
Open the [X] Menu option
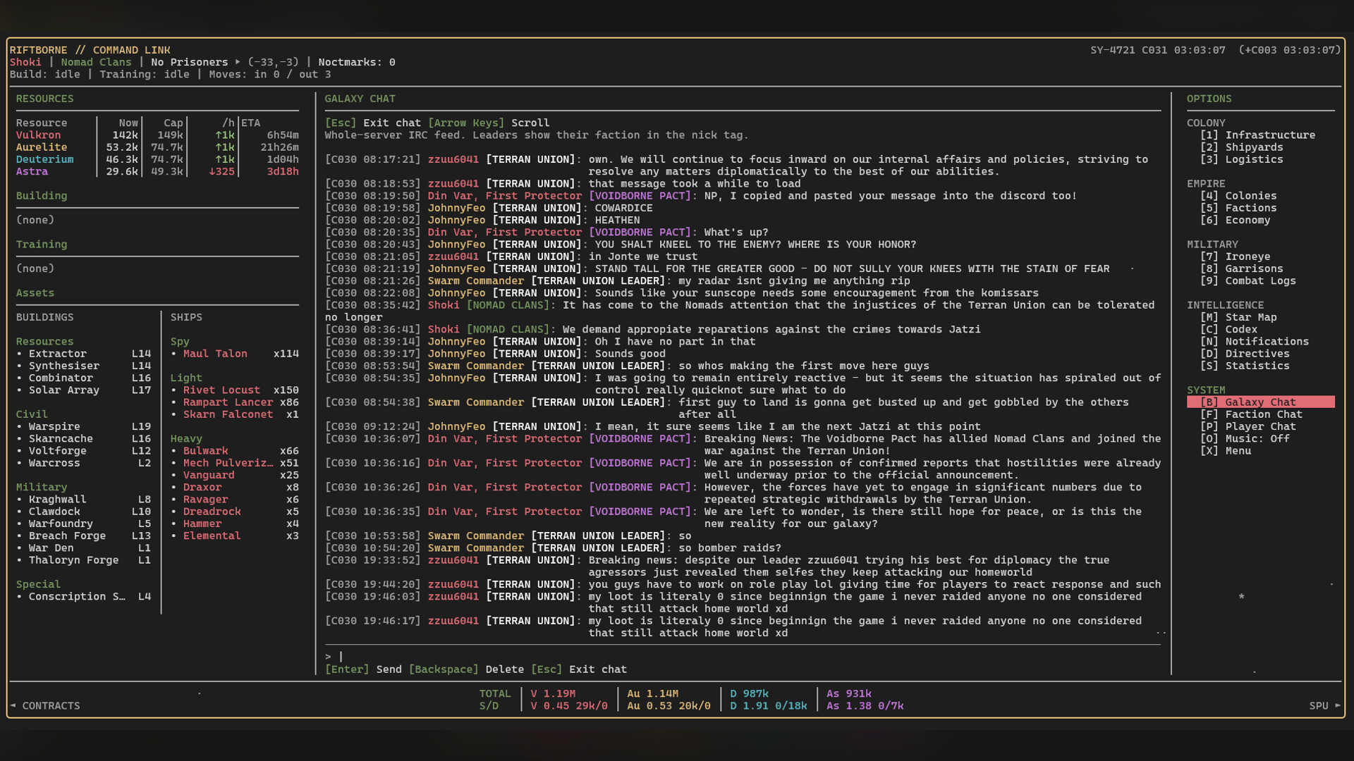tap(1226, 451)
